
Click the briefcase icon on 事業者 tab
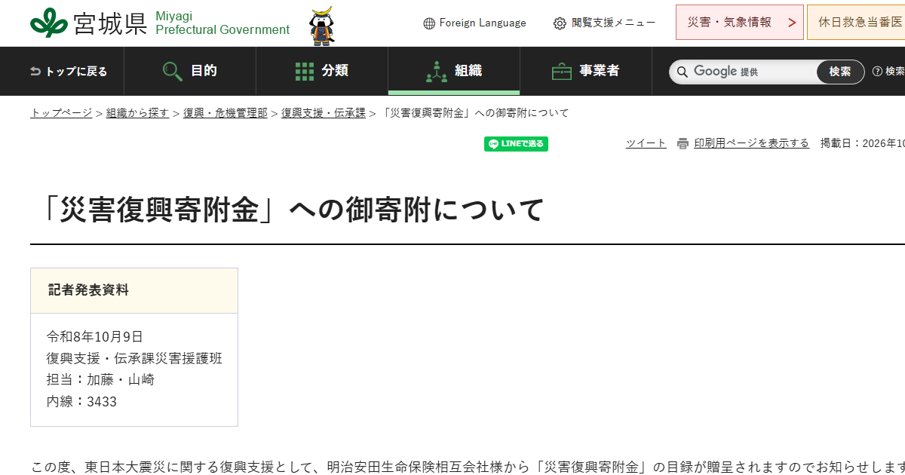562,72
